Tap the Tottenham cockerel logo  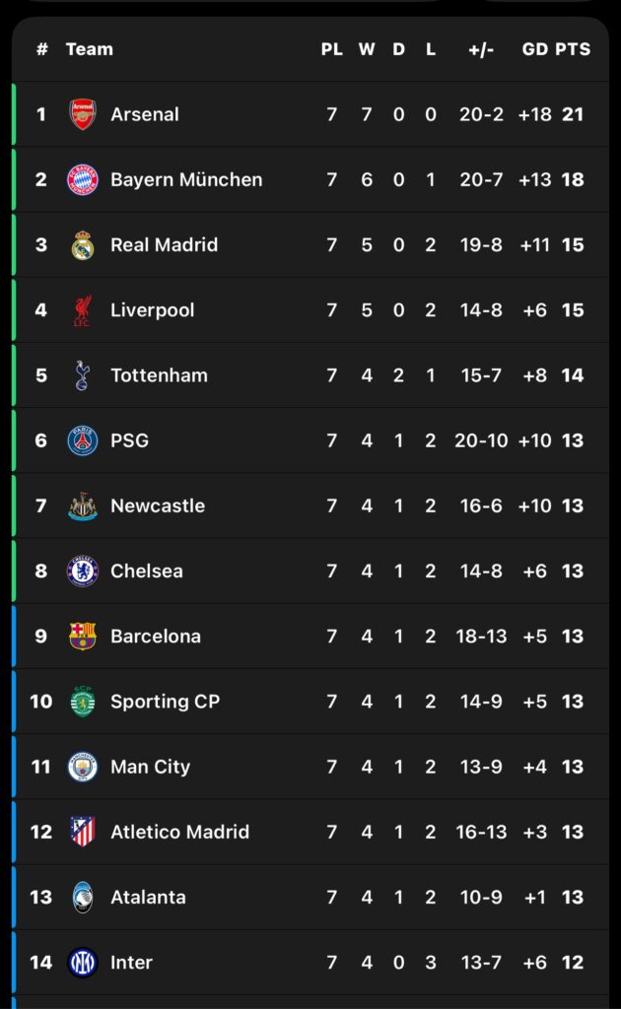tap(83, 375)
